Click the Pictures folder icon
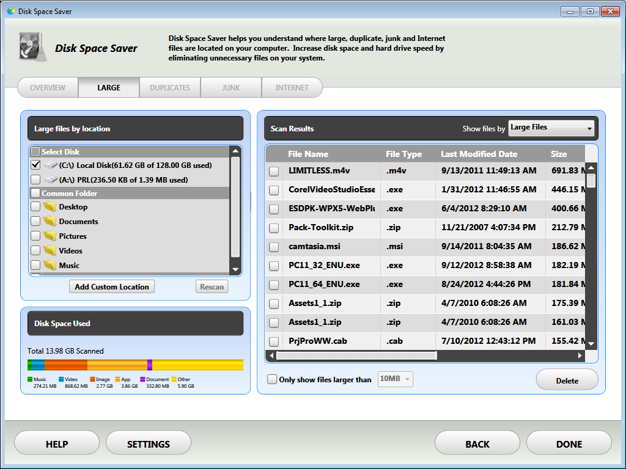626x469 pixels. pos(50,236)
